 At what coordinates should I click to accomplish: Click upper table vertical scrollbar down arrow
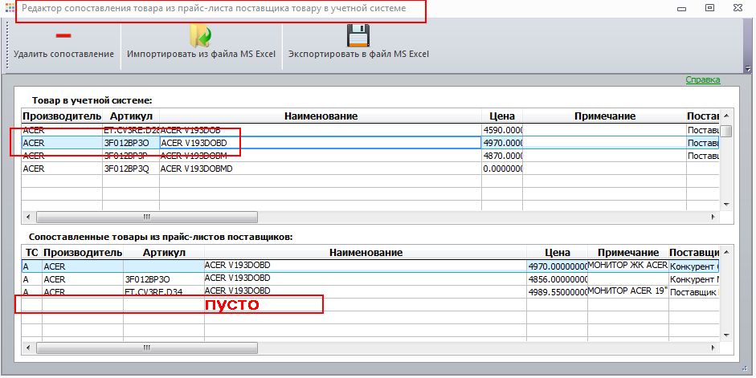726,205
